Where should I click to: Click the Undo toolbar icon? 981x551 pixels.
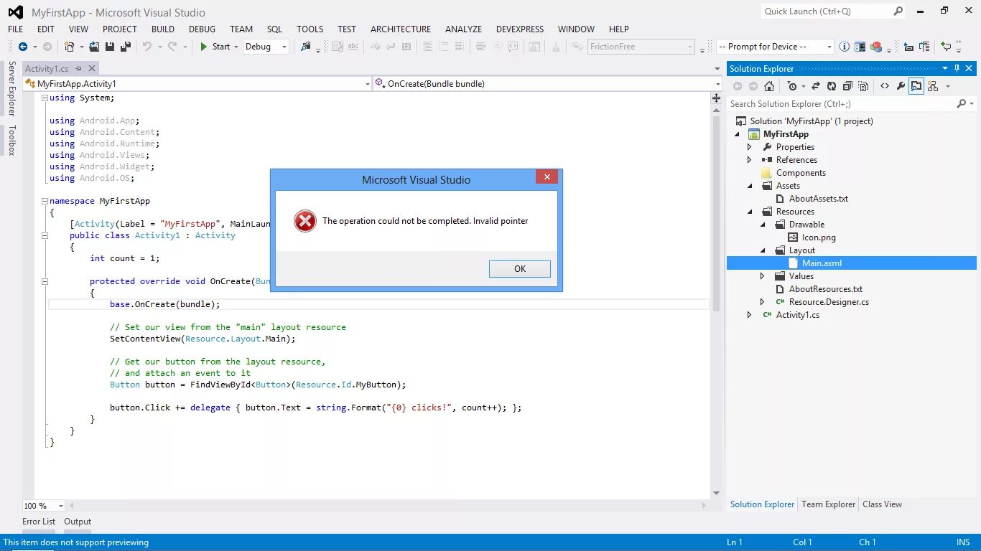tap(147, 47)
